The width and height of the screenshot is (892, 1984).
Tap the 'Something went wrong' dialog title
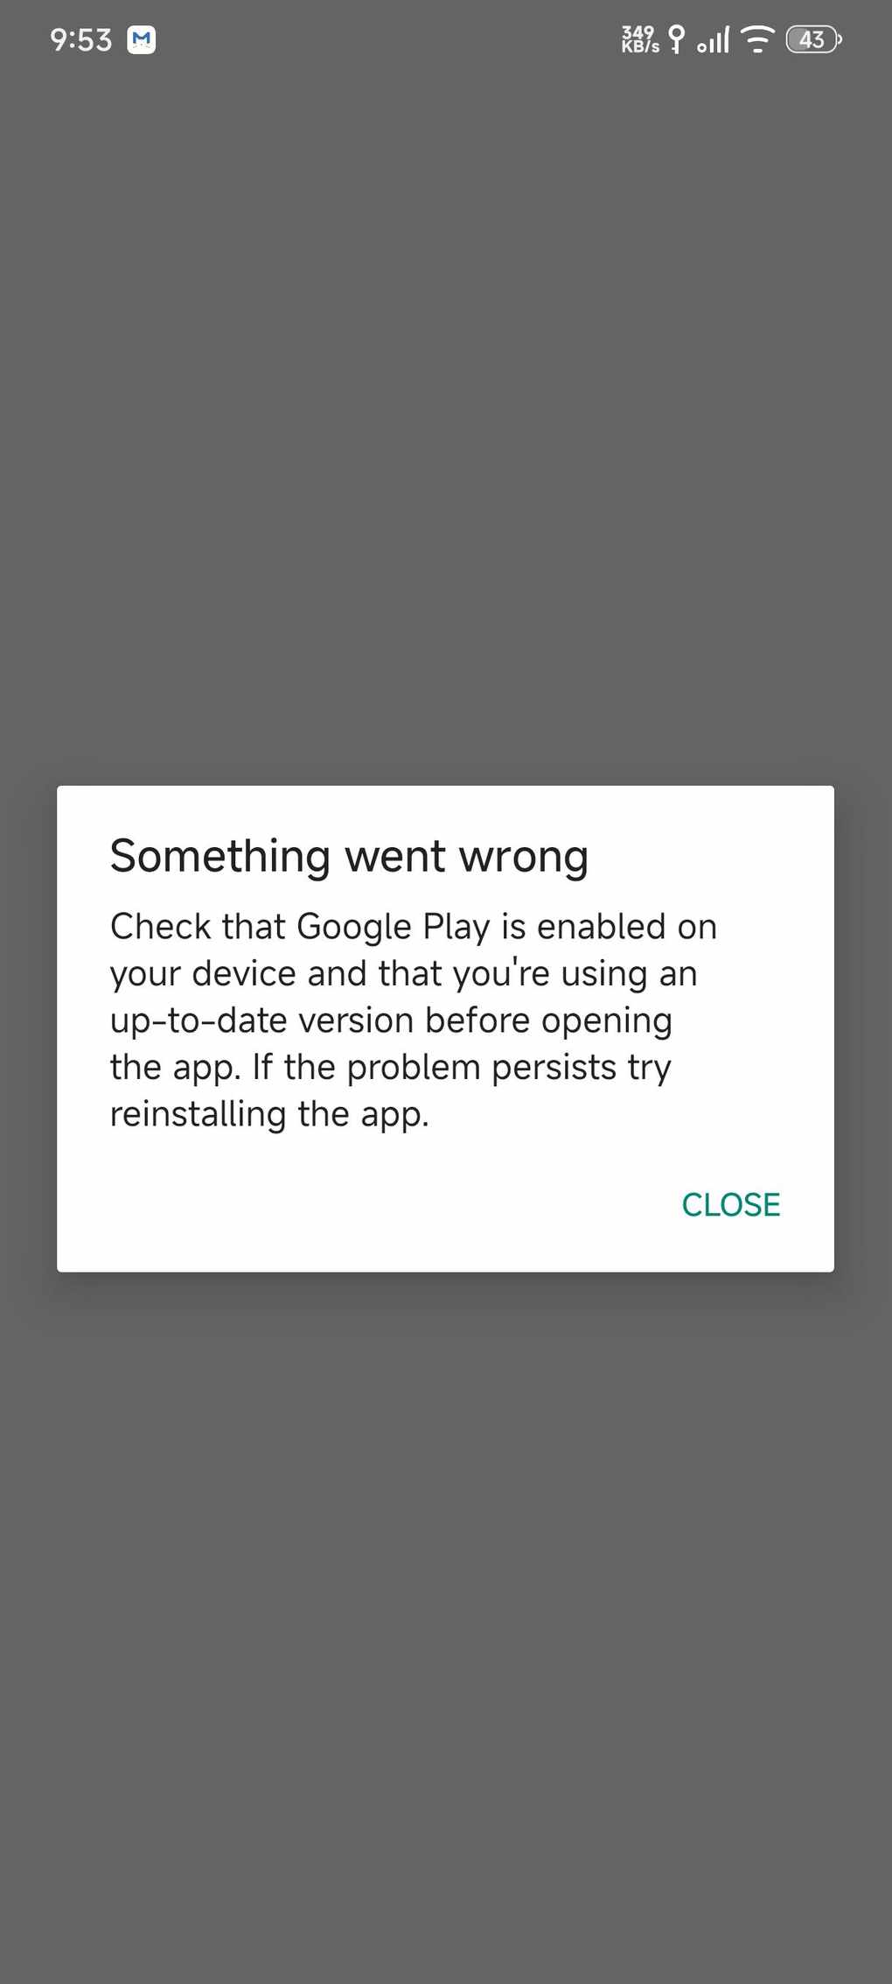(x=349, y=857)
